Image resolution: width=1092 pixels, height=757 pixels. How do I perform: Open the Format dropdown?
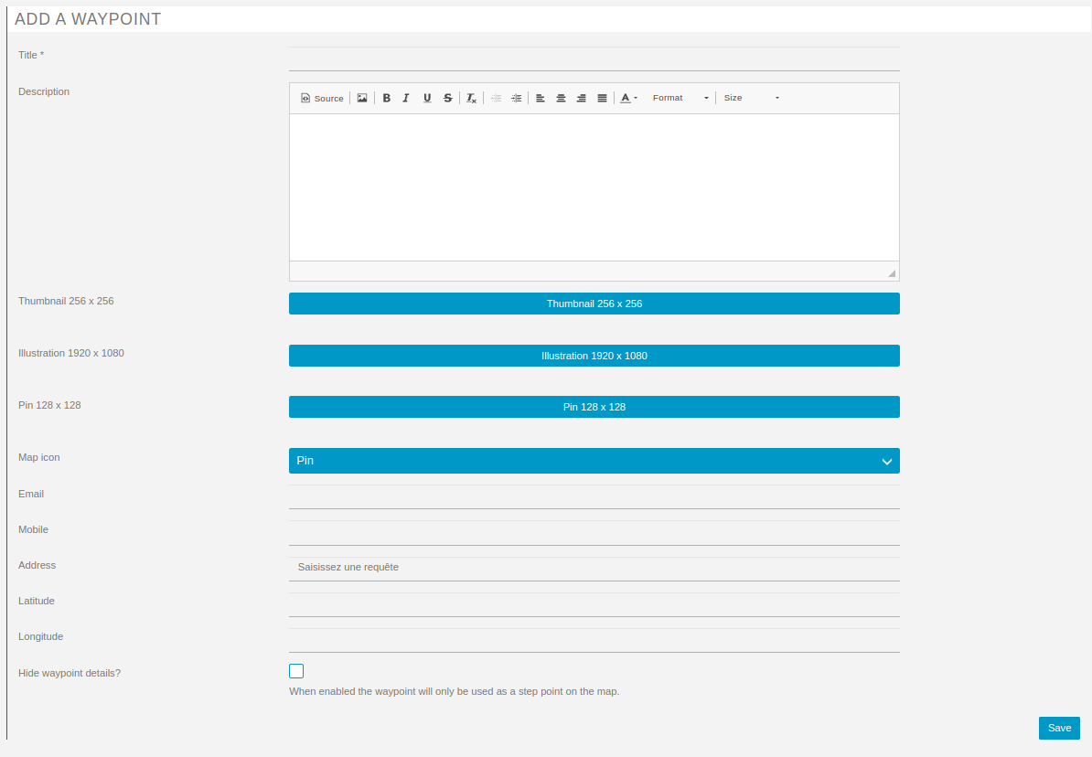click(x=680, y=98)
